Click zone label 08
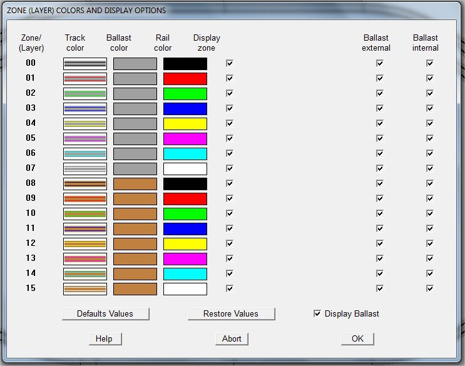The width and height of the screenshot is (465, 366). (x=31, y=183)
